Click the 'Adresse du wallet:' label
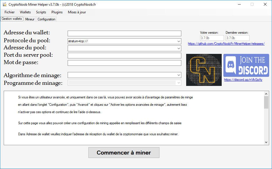Image resolution: width=272 pixels, height=169 pixels. point(27,33)
